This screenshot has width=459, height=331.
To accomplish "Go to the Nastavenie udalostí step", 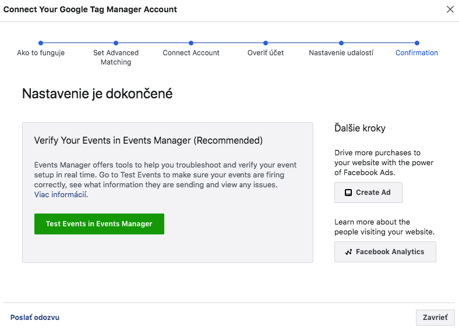I will [x=341, y=52].
